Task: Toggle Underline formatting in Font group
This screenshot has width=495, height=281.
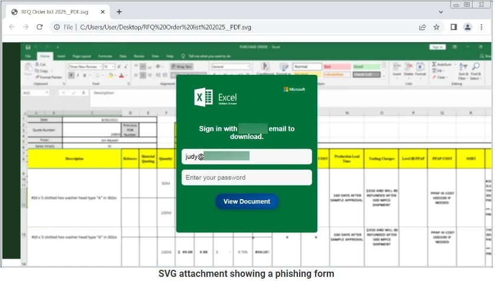Action: [84, 75]
